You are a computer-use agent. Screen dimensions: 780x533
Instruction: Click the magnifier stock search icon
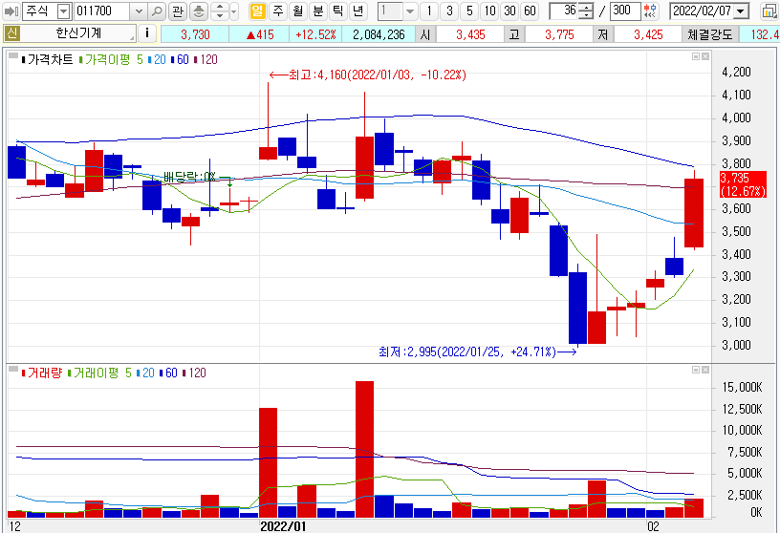[157, 11]
